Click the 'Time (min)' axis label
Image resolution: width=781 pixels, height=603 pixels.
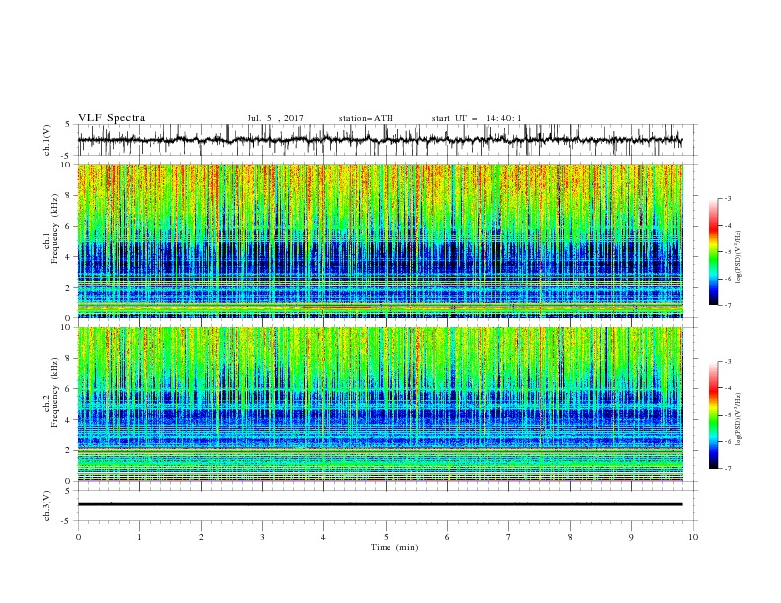pos(394,547)
